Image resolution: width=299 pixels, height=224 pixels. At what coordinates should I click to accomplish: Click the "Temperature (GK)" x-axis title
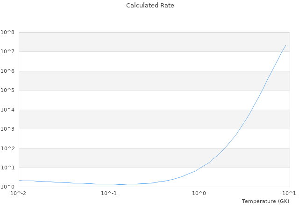265,201
